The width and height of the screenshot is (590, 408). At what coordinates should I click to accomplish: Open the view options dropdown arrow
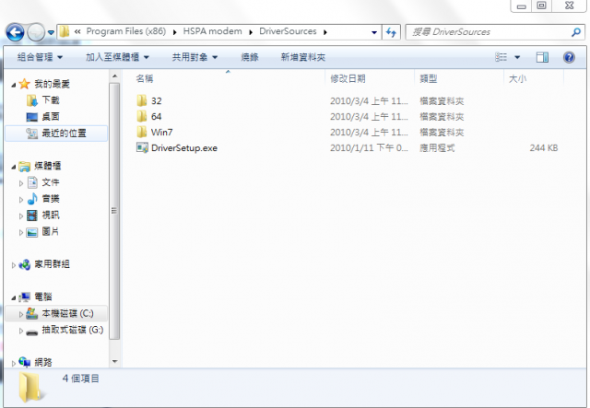coord(517,57)
